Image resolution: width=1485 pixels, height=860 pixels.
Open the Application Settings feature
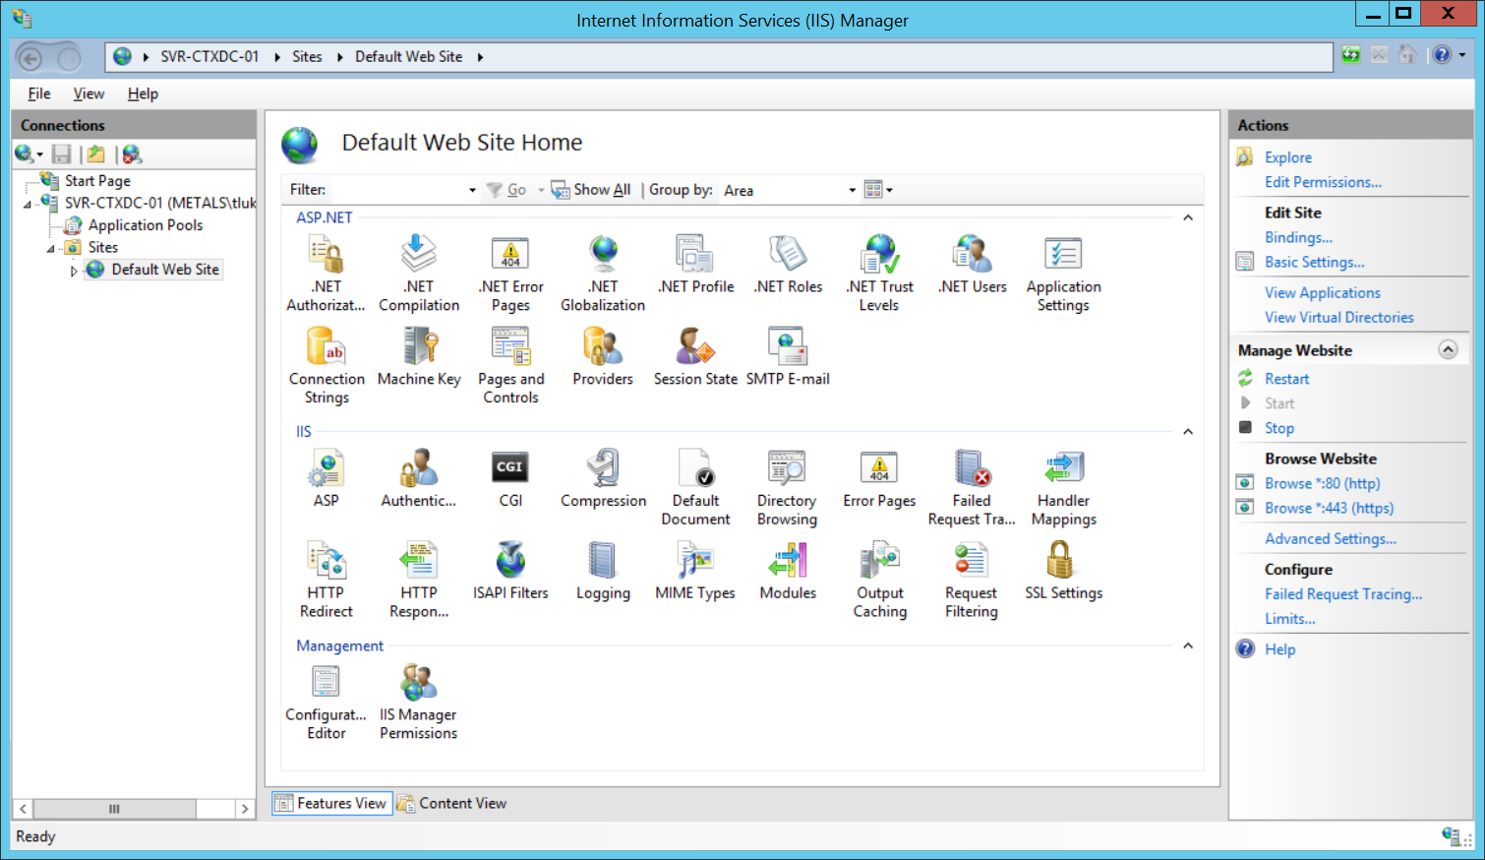[x=1063, y=274]
